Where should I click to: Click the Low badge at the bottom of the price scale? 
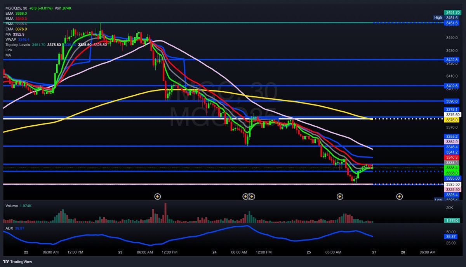pyautogui.click(x=438, y=199)
